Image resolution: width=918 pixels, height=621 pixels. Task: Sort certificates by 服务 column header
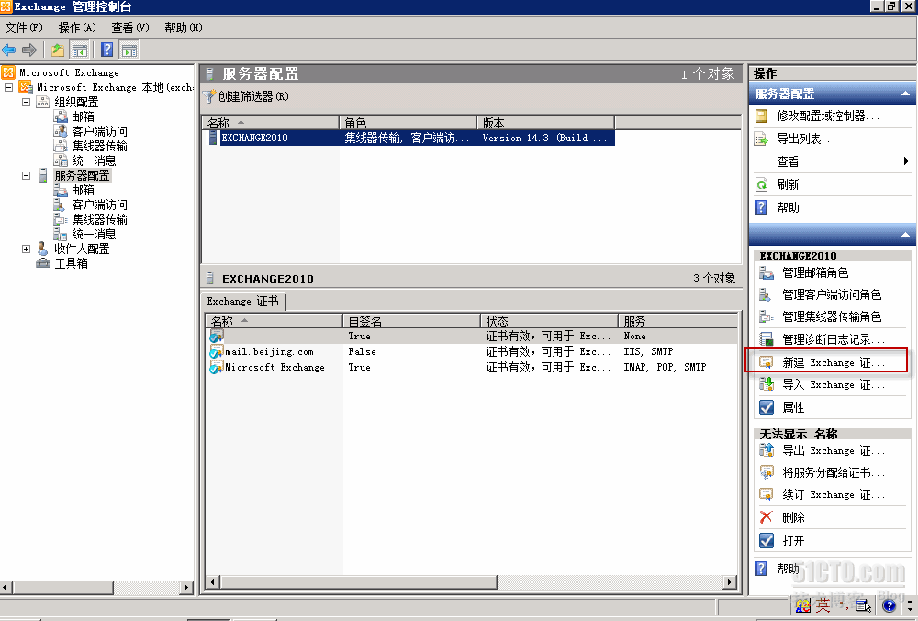click(x=678, y=321)
